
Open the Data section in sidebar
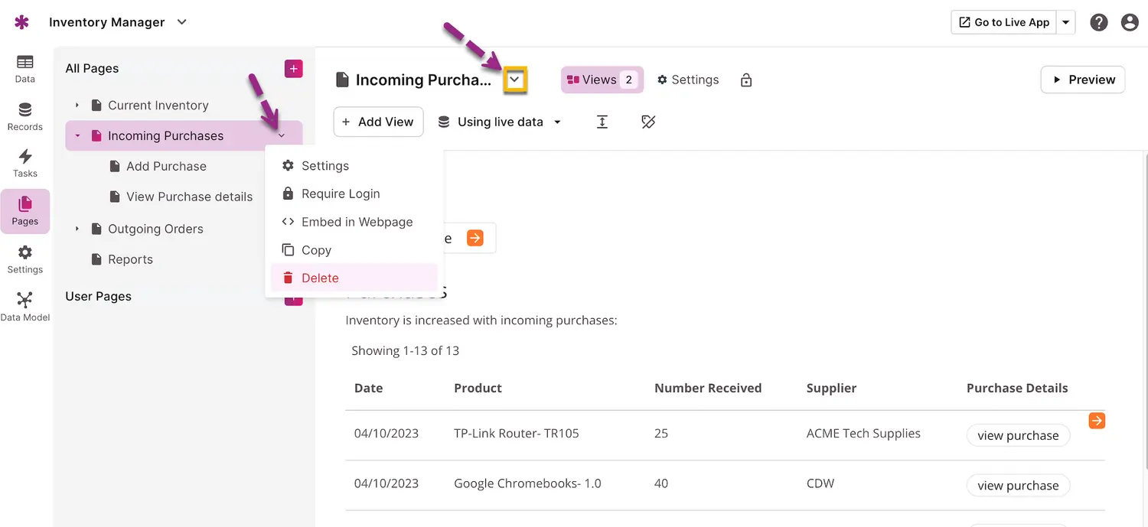coord(24,68)
